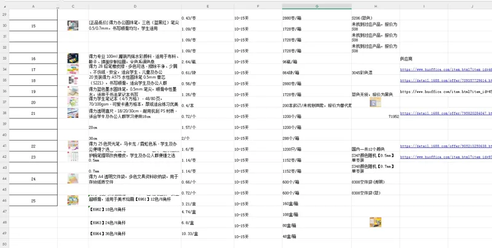Select column F header

point(258,7)
